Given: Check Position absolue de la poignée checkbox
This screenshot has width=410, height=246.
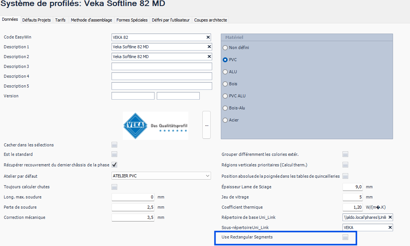Looking at the screenshot, I should tap(346, 176).
